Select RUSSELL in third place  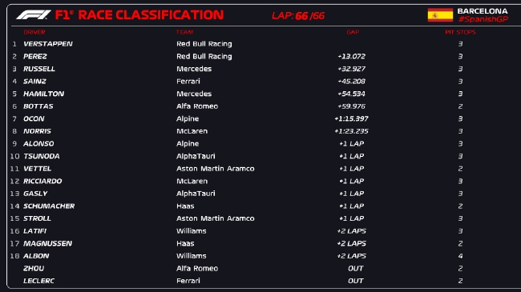[39, 69]
